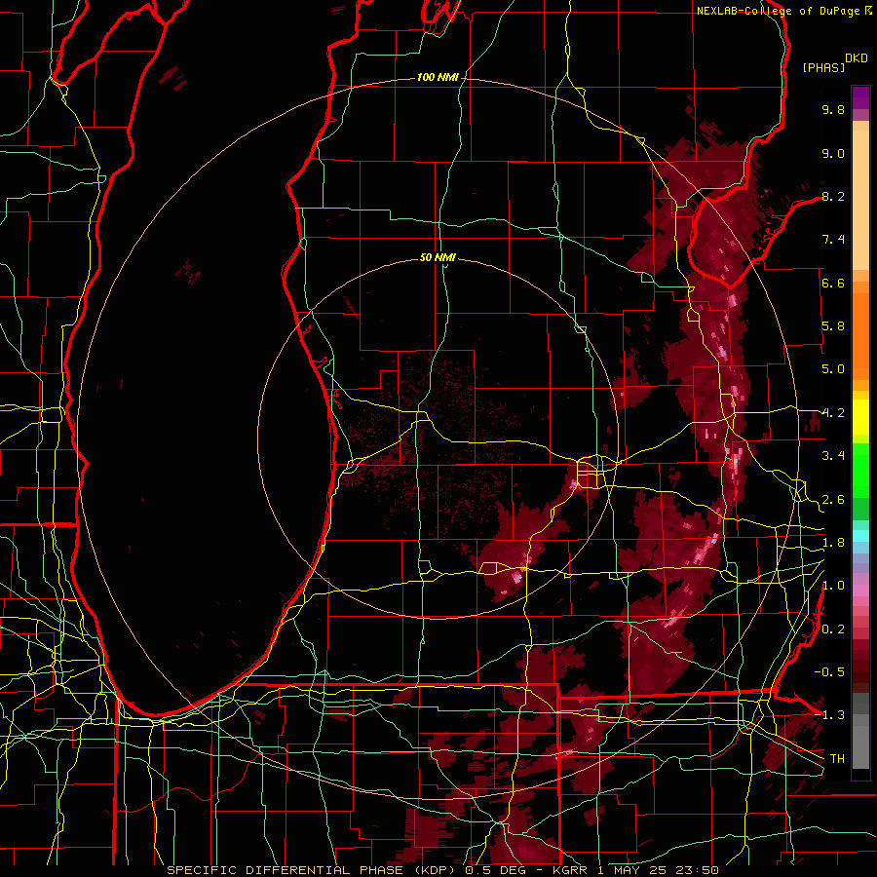The image size is (877, 877).
Task: Select the 6.6 value on color scale
Action: tap(833, 283)
